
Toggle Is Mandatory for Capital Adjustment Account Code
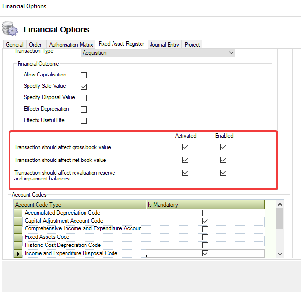click(205, 221)
